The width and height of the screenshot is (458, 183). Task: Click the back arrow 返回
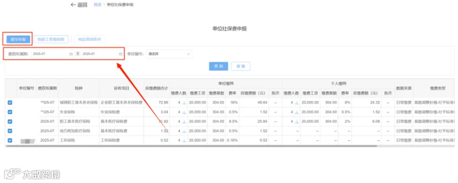79,5
